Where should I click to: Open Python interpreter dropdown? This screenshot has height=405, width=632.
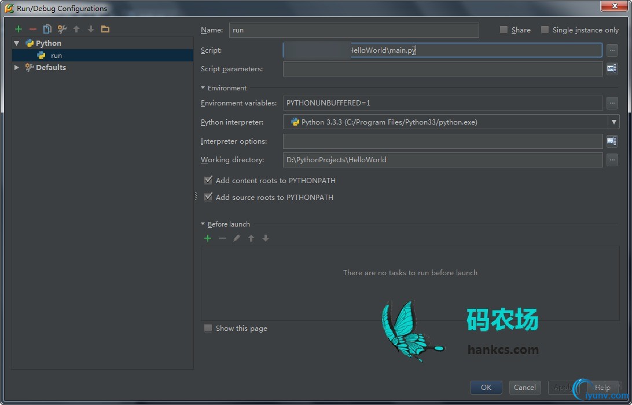pos(613,122)
